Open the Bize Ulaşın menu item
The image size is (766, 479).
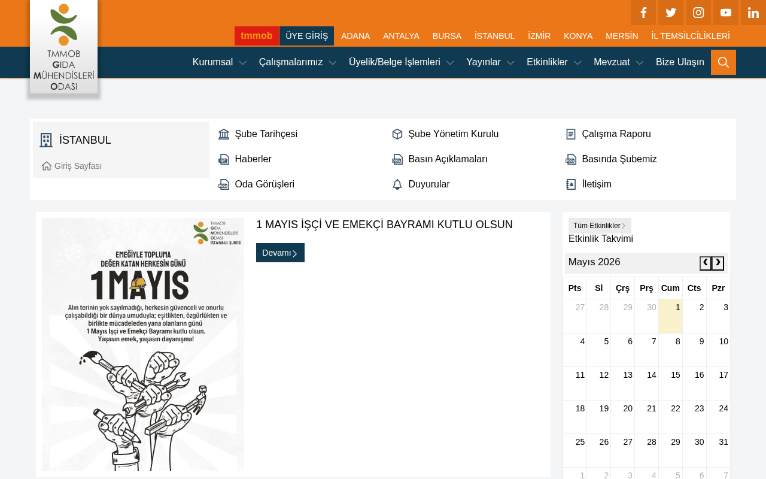coord(680,62)
